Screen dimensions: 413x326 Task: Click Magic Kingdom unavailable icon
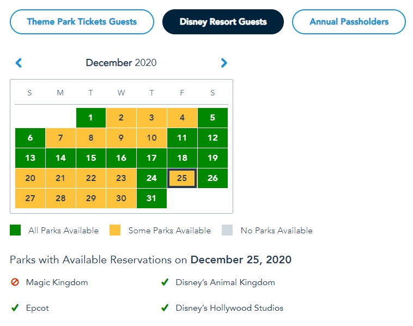15,282
